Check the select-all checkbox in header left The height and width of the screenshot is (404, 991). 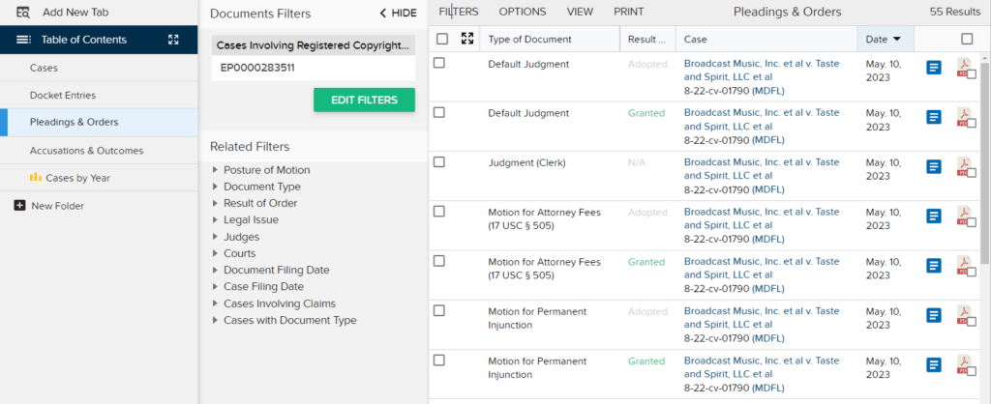click(442, 39)
